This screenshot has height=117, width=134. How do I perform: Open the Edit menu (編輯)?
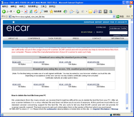click(14, 6)
